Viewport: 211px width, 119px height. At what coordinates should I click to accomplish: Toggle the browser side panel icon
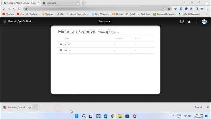(x=196, y=9)
